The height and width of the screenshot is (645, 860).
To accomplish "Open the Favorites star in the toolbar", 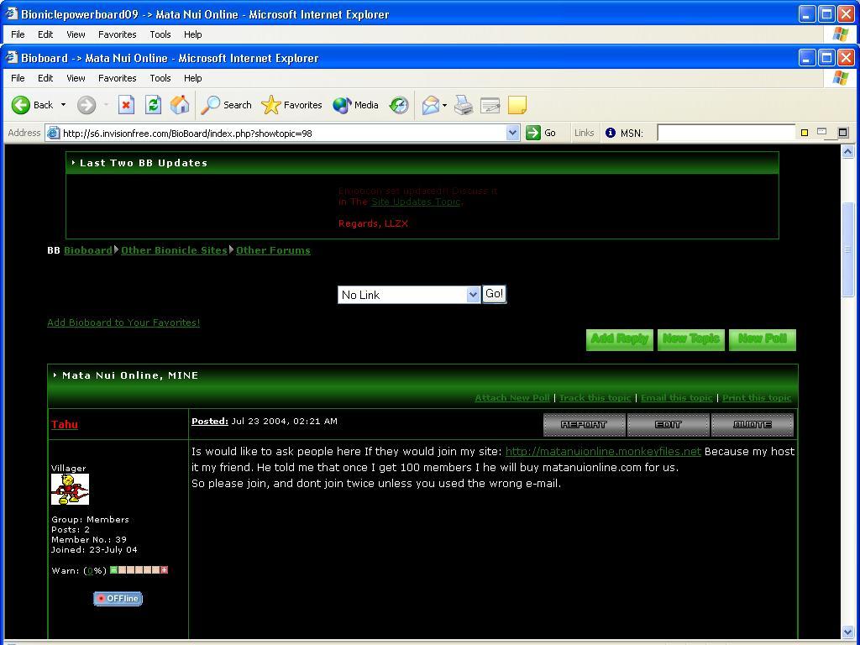I will [291, 105].
